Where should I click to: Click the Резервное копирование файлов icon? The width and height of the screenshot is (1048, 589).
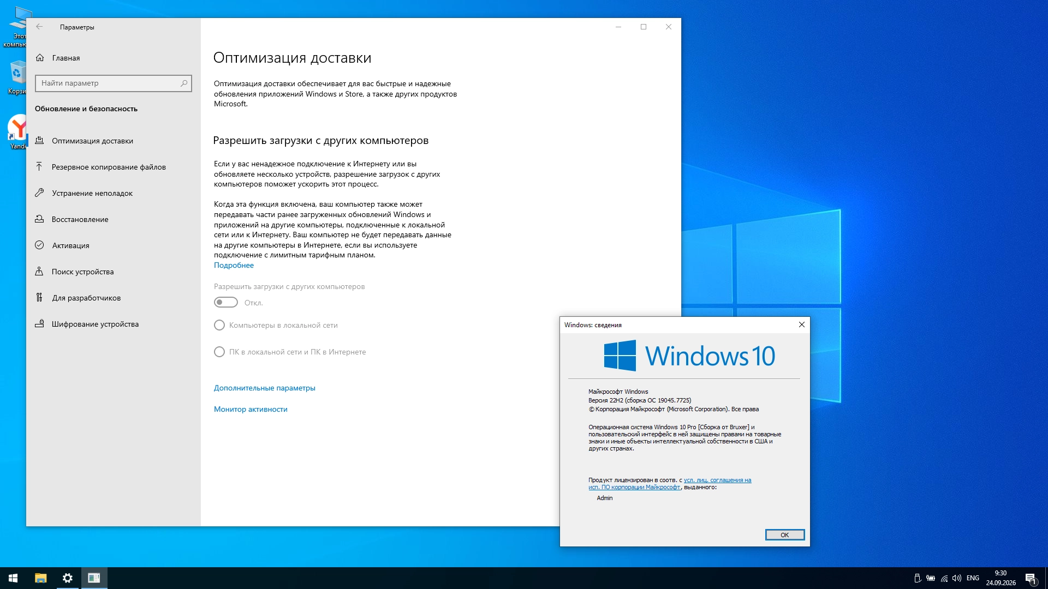coord(39,167)
